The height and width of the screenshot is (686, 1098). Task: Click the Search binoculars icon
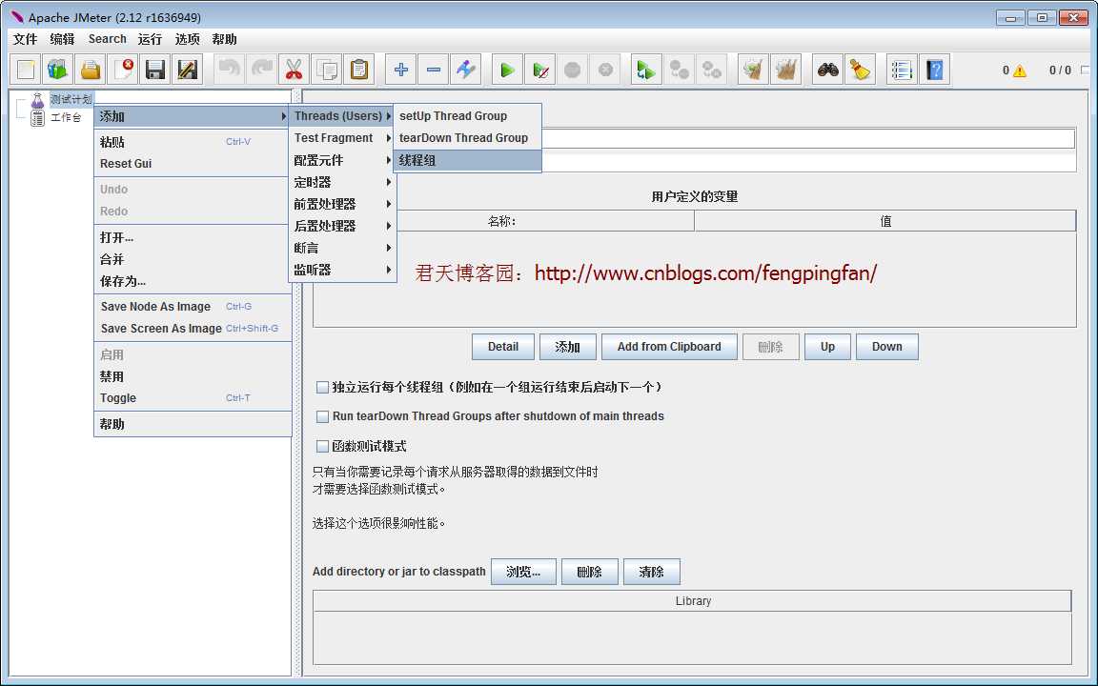(828, 70)
